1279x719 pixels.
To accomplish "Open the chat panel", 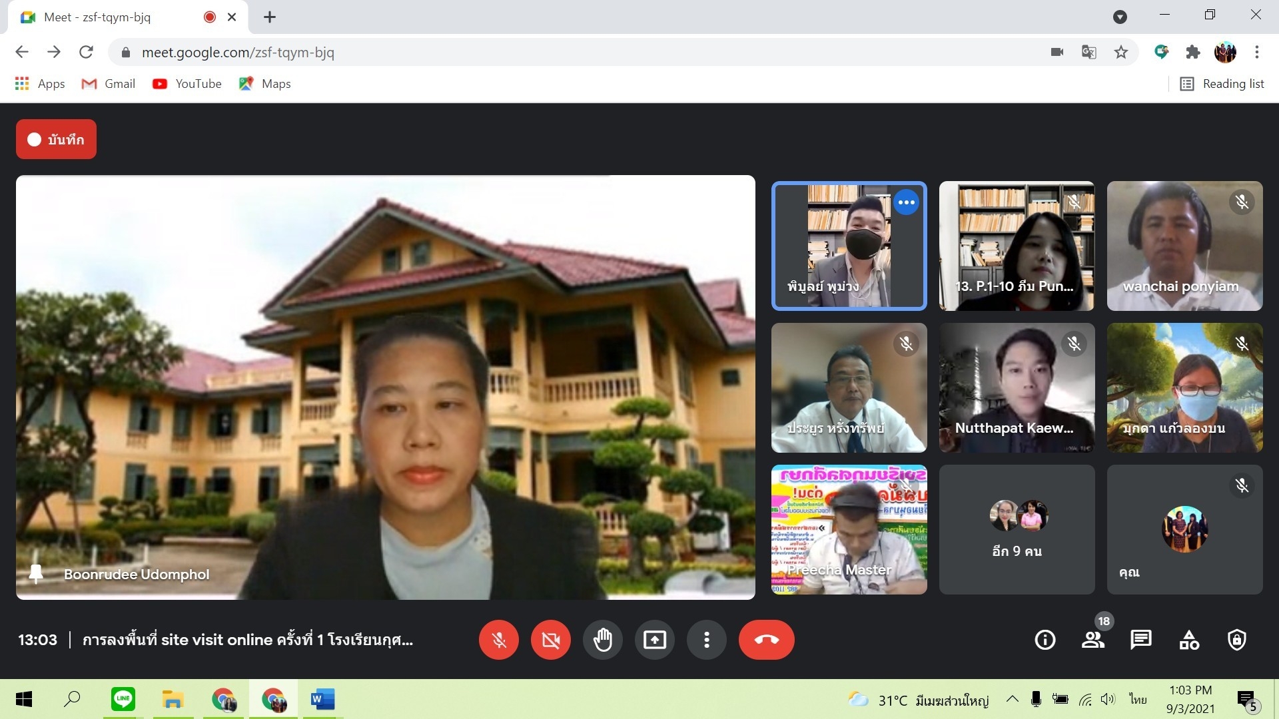I will coord(1140,640).
